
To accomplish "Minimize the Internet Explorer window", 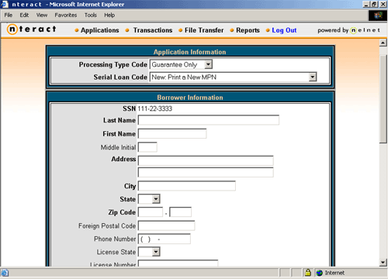I will pos(365,5).
